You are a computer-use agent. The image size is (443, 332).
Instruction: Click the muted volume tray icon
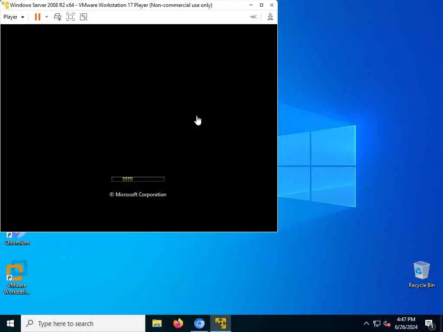click(387, 323)
